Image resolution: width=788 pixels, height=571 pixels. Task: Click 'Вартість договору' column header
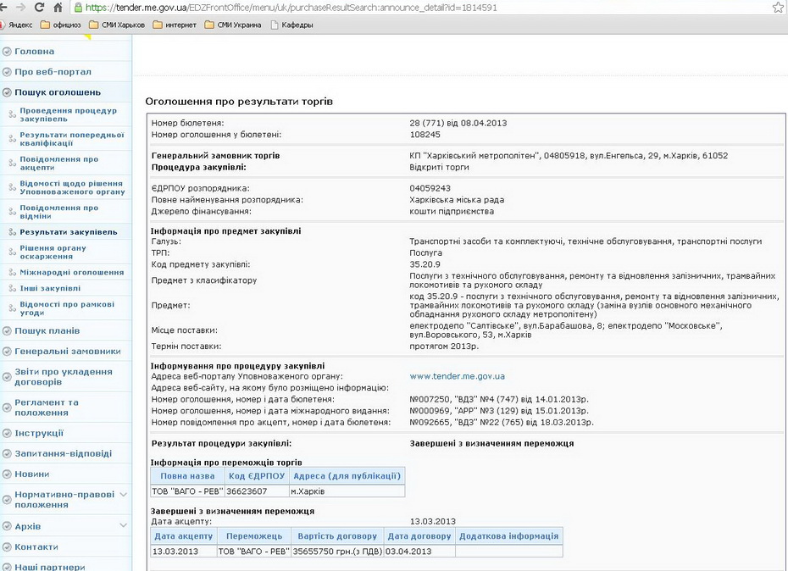337,536
